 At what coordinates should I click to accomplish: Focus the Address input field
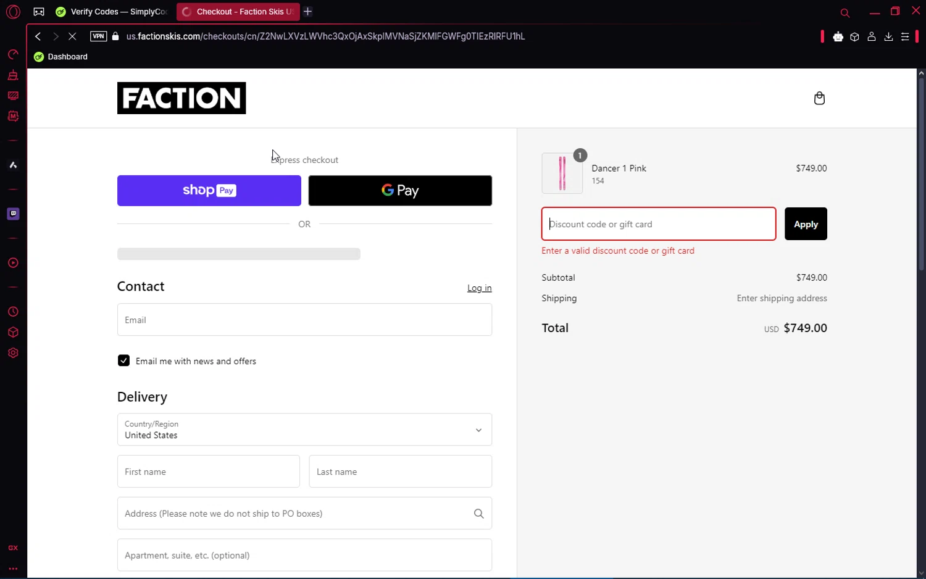pyautogui.click(x=304, y=514)
